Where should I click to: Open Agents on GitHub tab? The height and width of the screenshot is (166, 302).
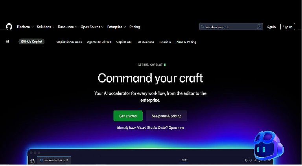tap(99, 42)
